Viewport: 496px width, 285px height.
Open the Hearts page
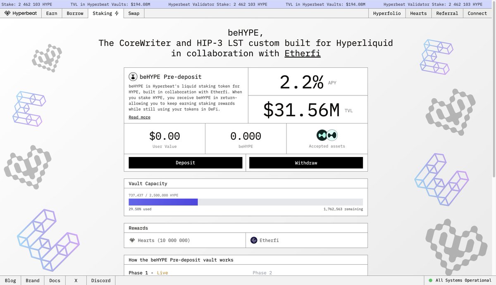click(418, 13)
